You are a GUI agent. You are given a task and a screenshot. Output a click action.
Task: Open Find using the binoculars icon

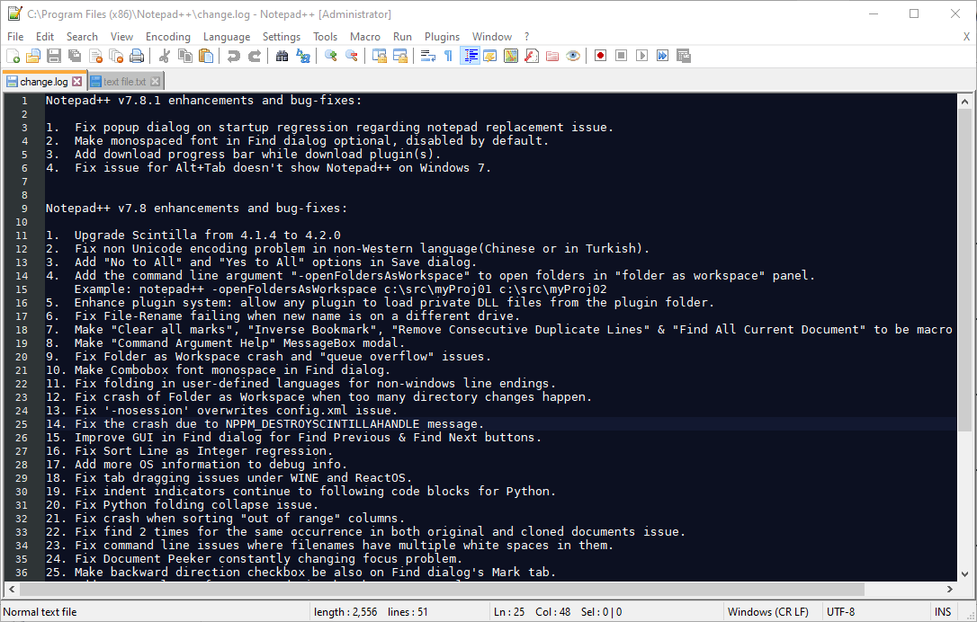point(282,56)
